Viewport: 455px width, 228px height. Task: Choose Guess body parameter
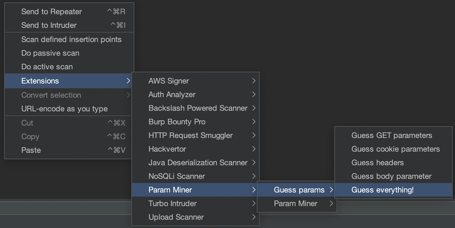(393, 176)
